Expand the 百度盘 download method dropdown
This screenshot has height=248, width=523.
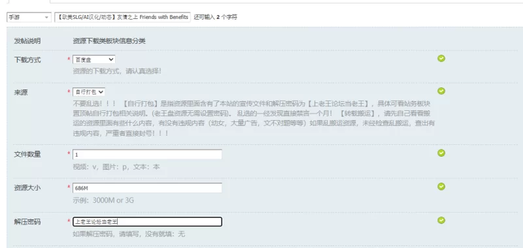click(94, 59)
